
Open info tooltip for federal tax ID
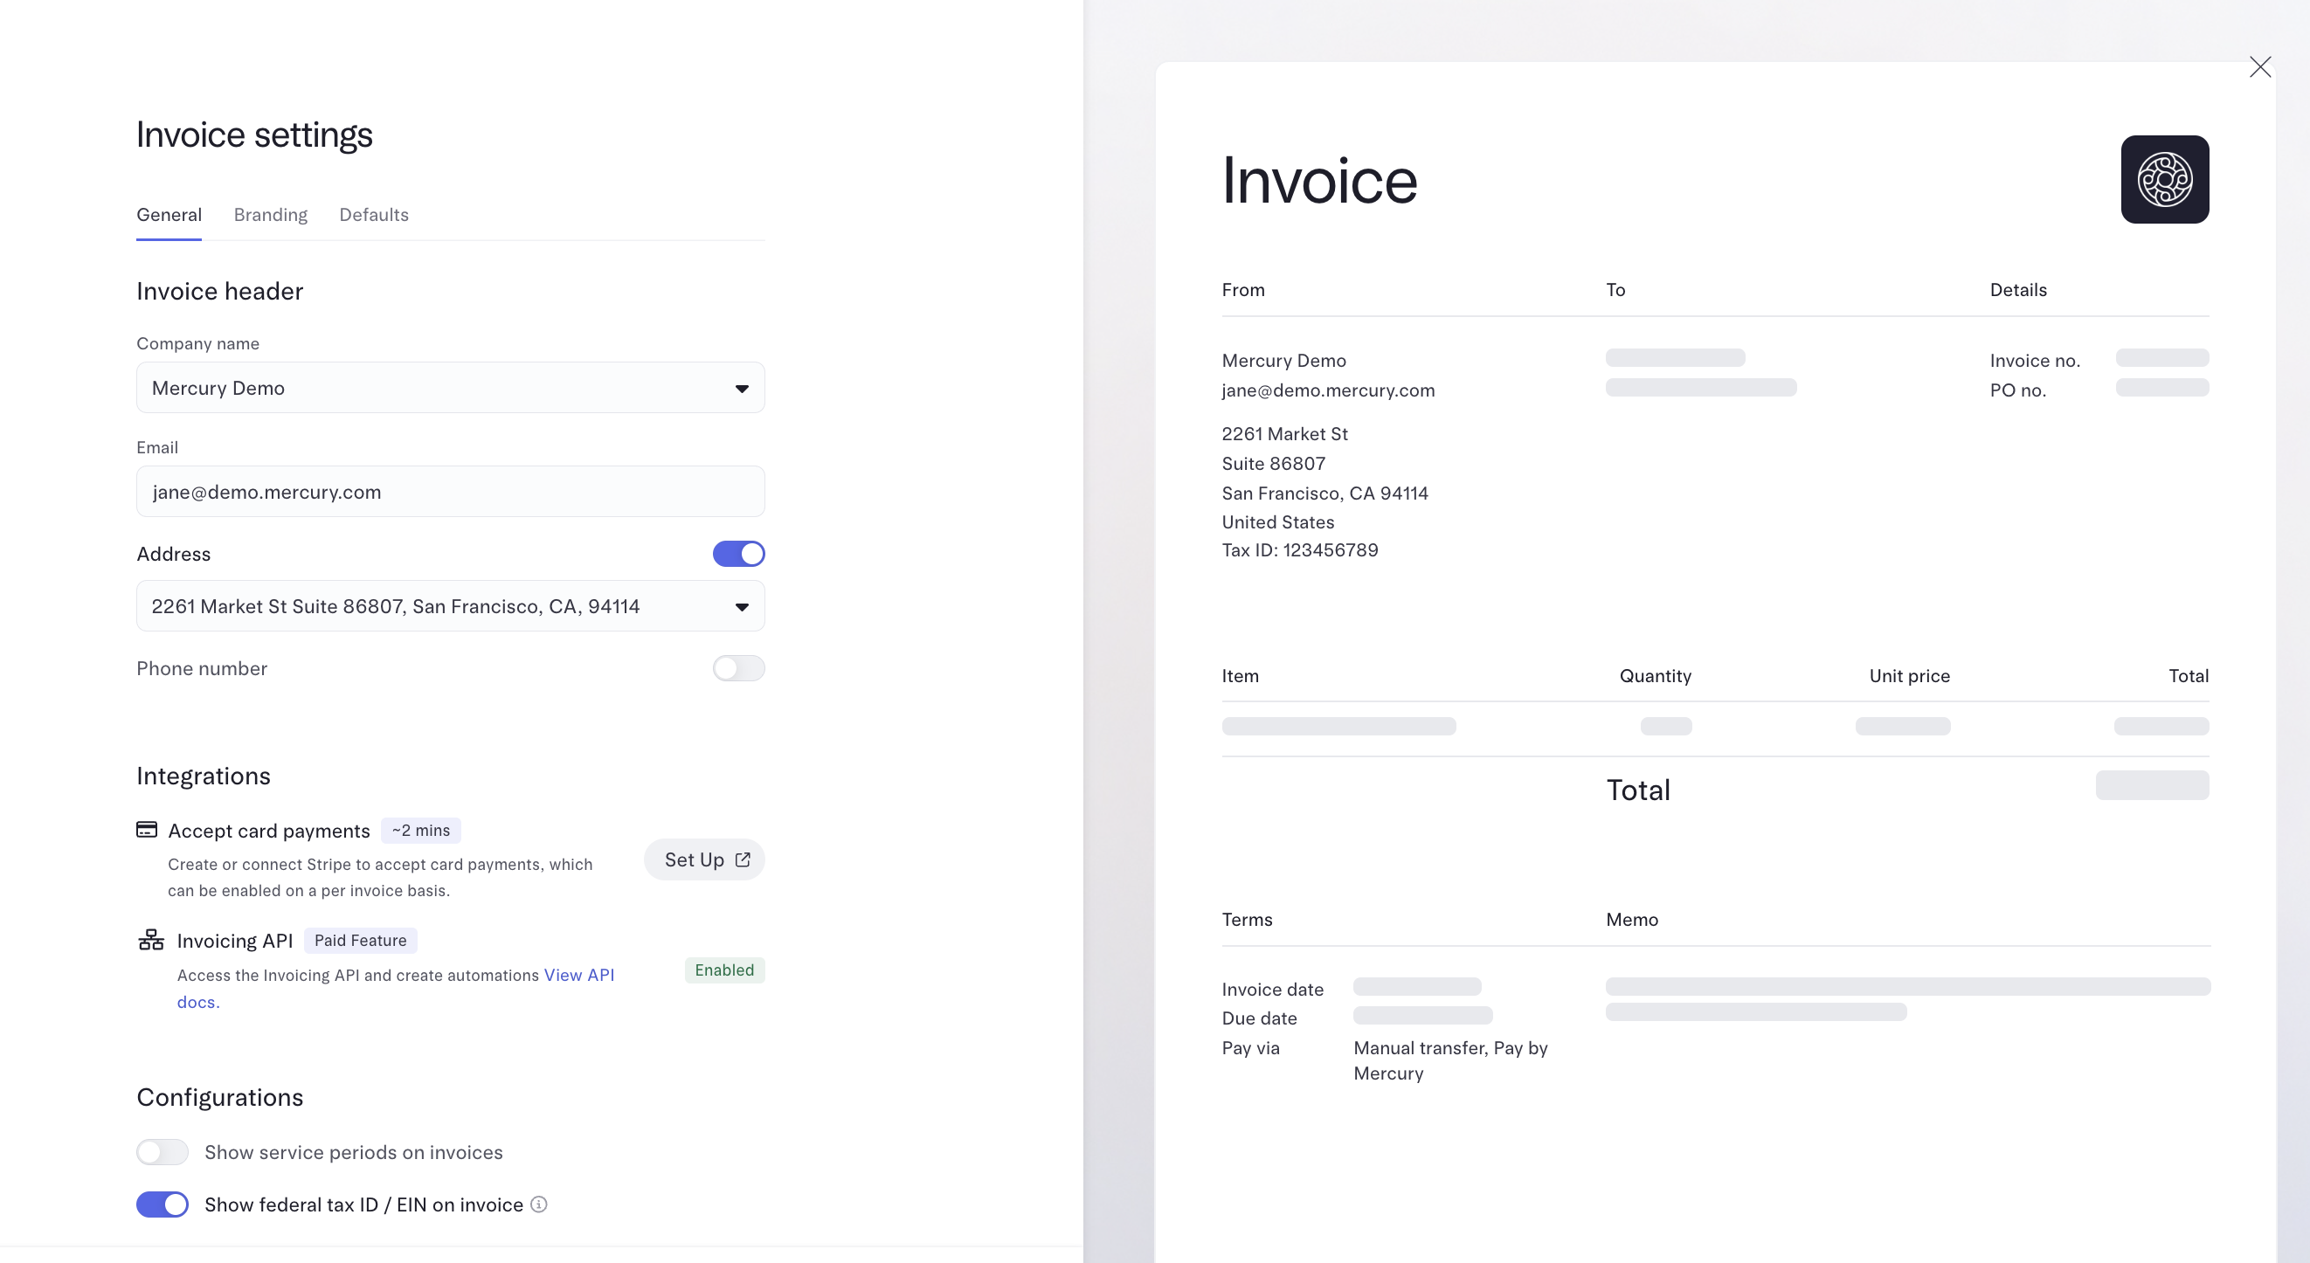click(539, 1204)
